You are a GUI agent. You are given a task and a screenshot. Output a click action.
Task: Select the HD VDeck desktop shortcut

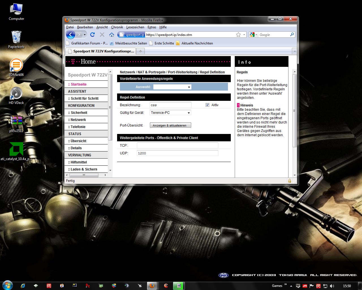pyautogui.click(x=16, y=95)
